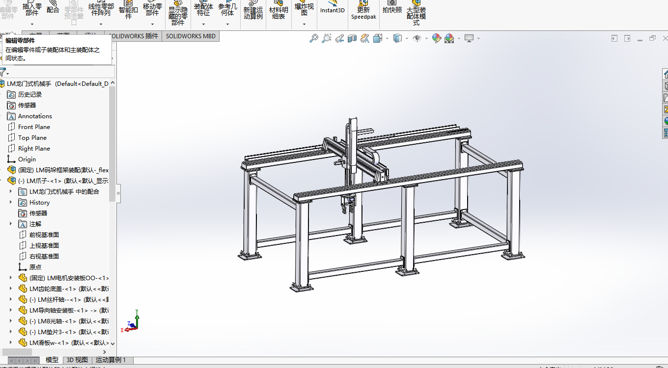668x368 pixels.
Task: Switch to the 3D 视图 bottom tab
Action: (x=77, y=360)
